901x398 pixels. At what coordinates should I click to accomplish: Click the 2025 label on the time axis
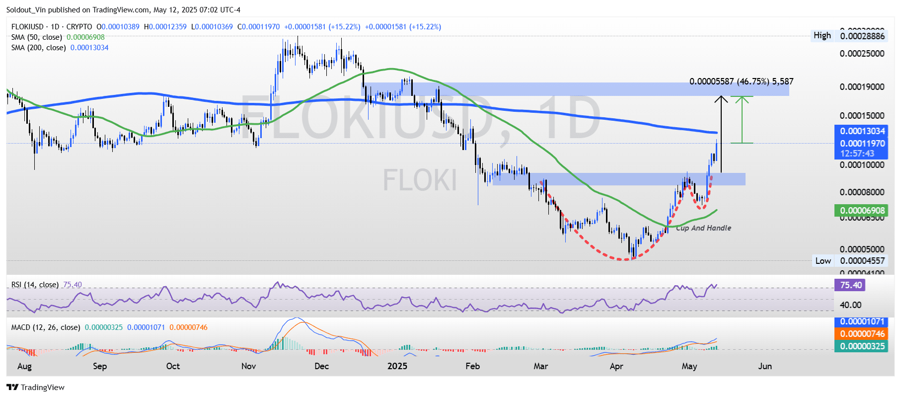click(397, 366)
